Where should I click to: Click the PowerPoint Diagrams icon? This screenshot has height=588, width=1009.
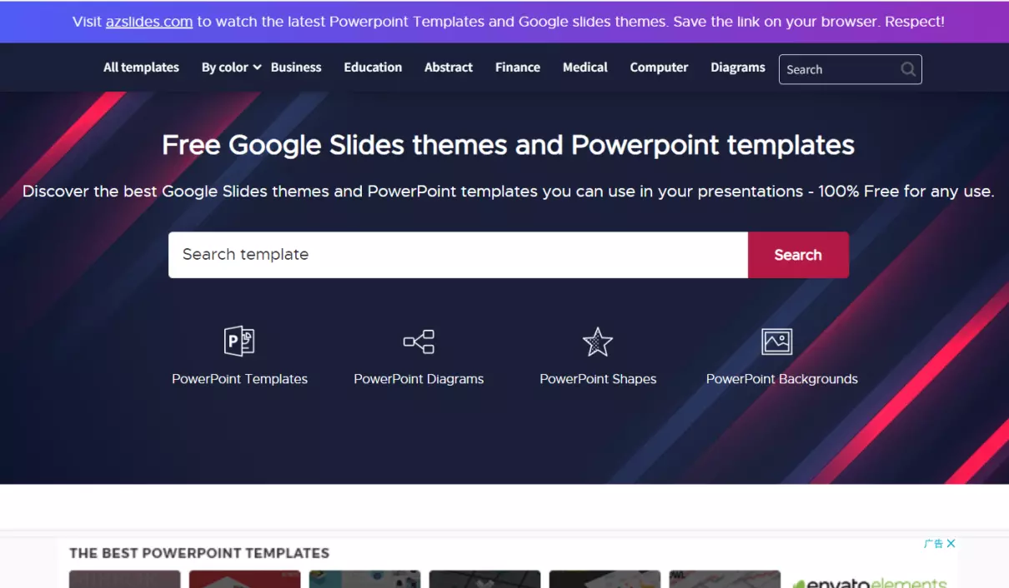coord(419,341)
